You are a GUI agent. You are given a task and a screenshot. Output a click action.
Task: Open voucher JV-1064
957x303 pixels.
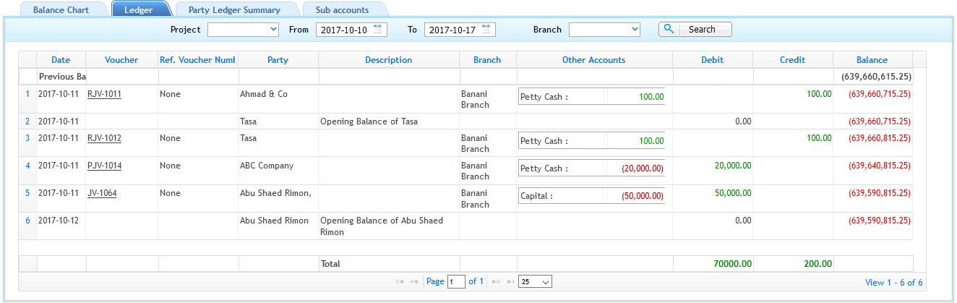tap(102, 193)
